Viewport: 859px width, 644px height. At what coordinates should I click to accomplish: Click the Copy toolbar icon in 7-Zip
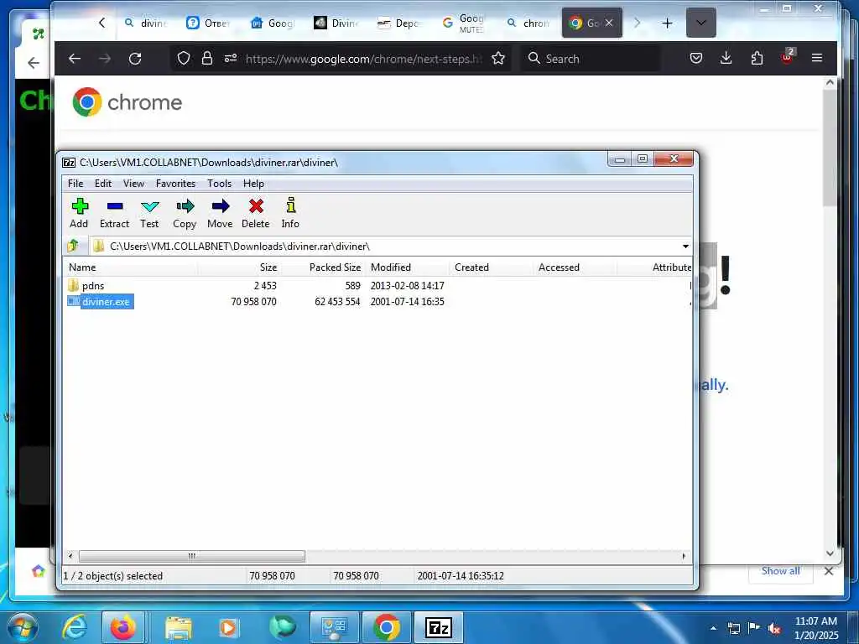[185, 213]
